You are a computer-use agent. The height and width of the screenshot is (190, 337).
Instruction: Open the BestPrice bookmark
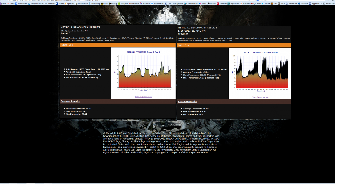(x=222, y=4)
